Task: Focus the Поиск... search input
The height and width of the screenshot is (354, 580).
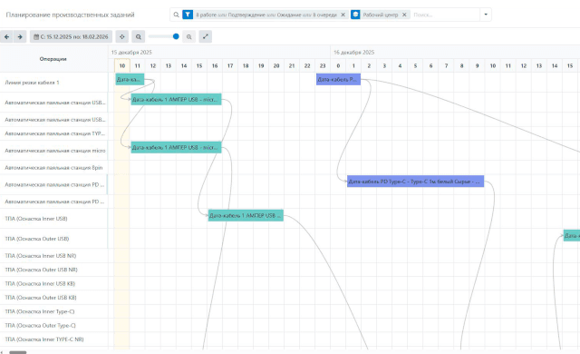Action: pos(445,15)
